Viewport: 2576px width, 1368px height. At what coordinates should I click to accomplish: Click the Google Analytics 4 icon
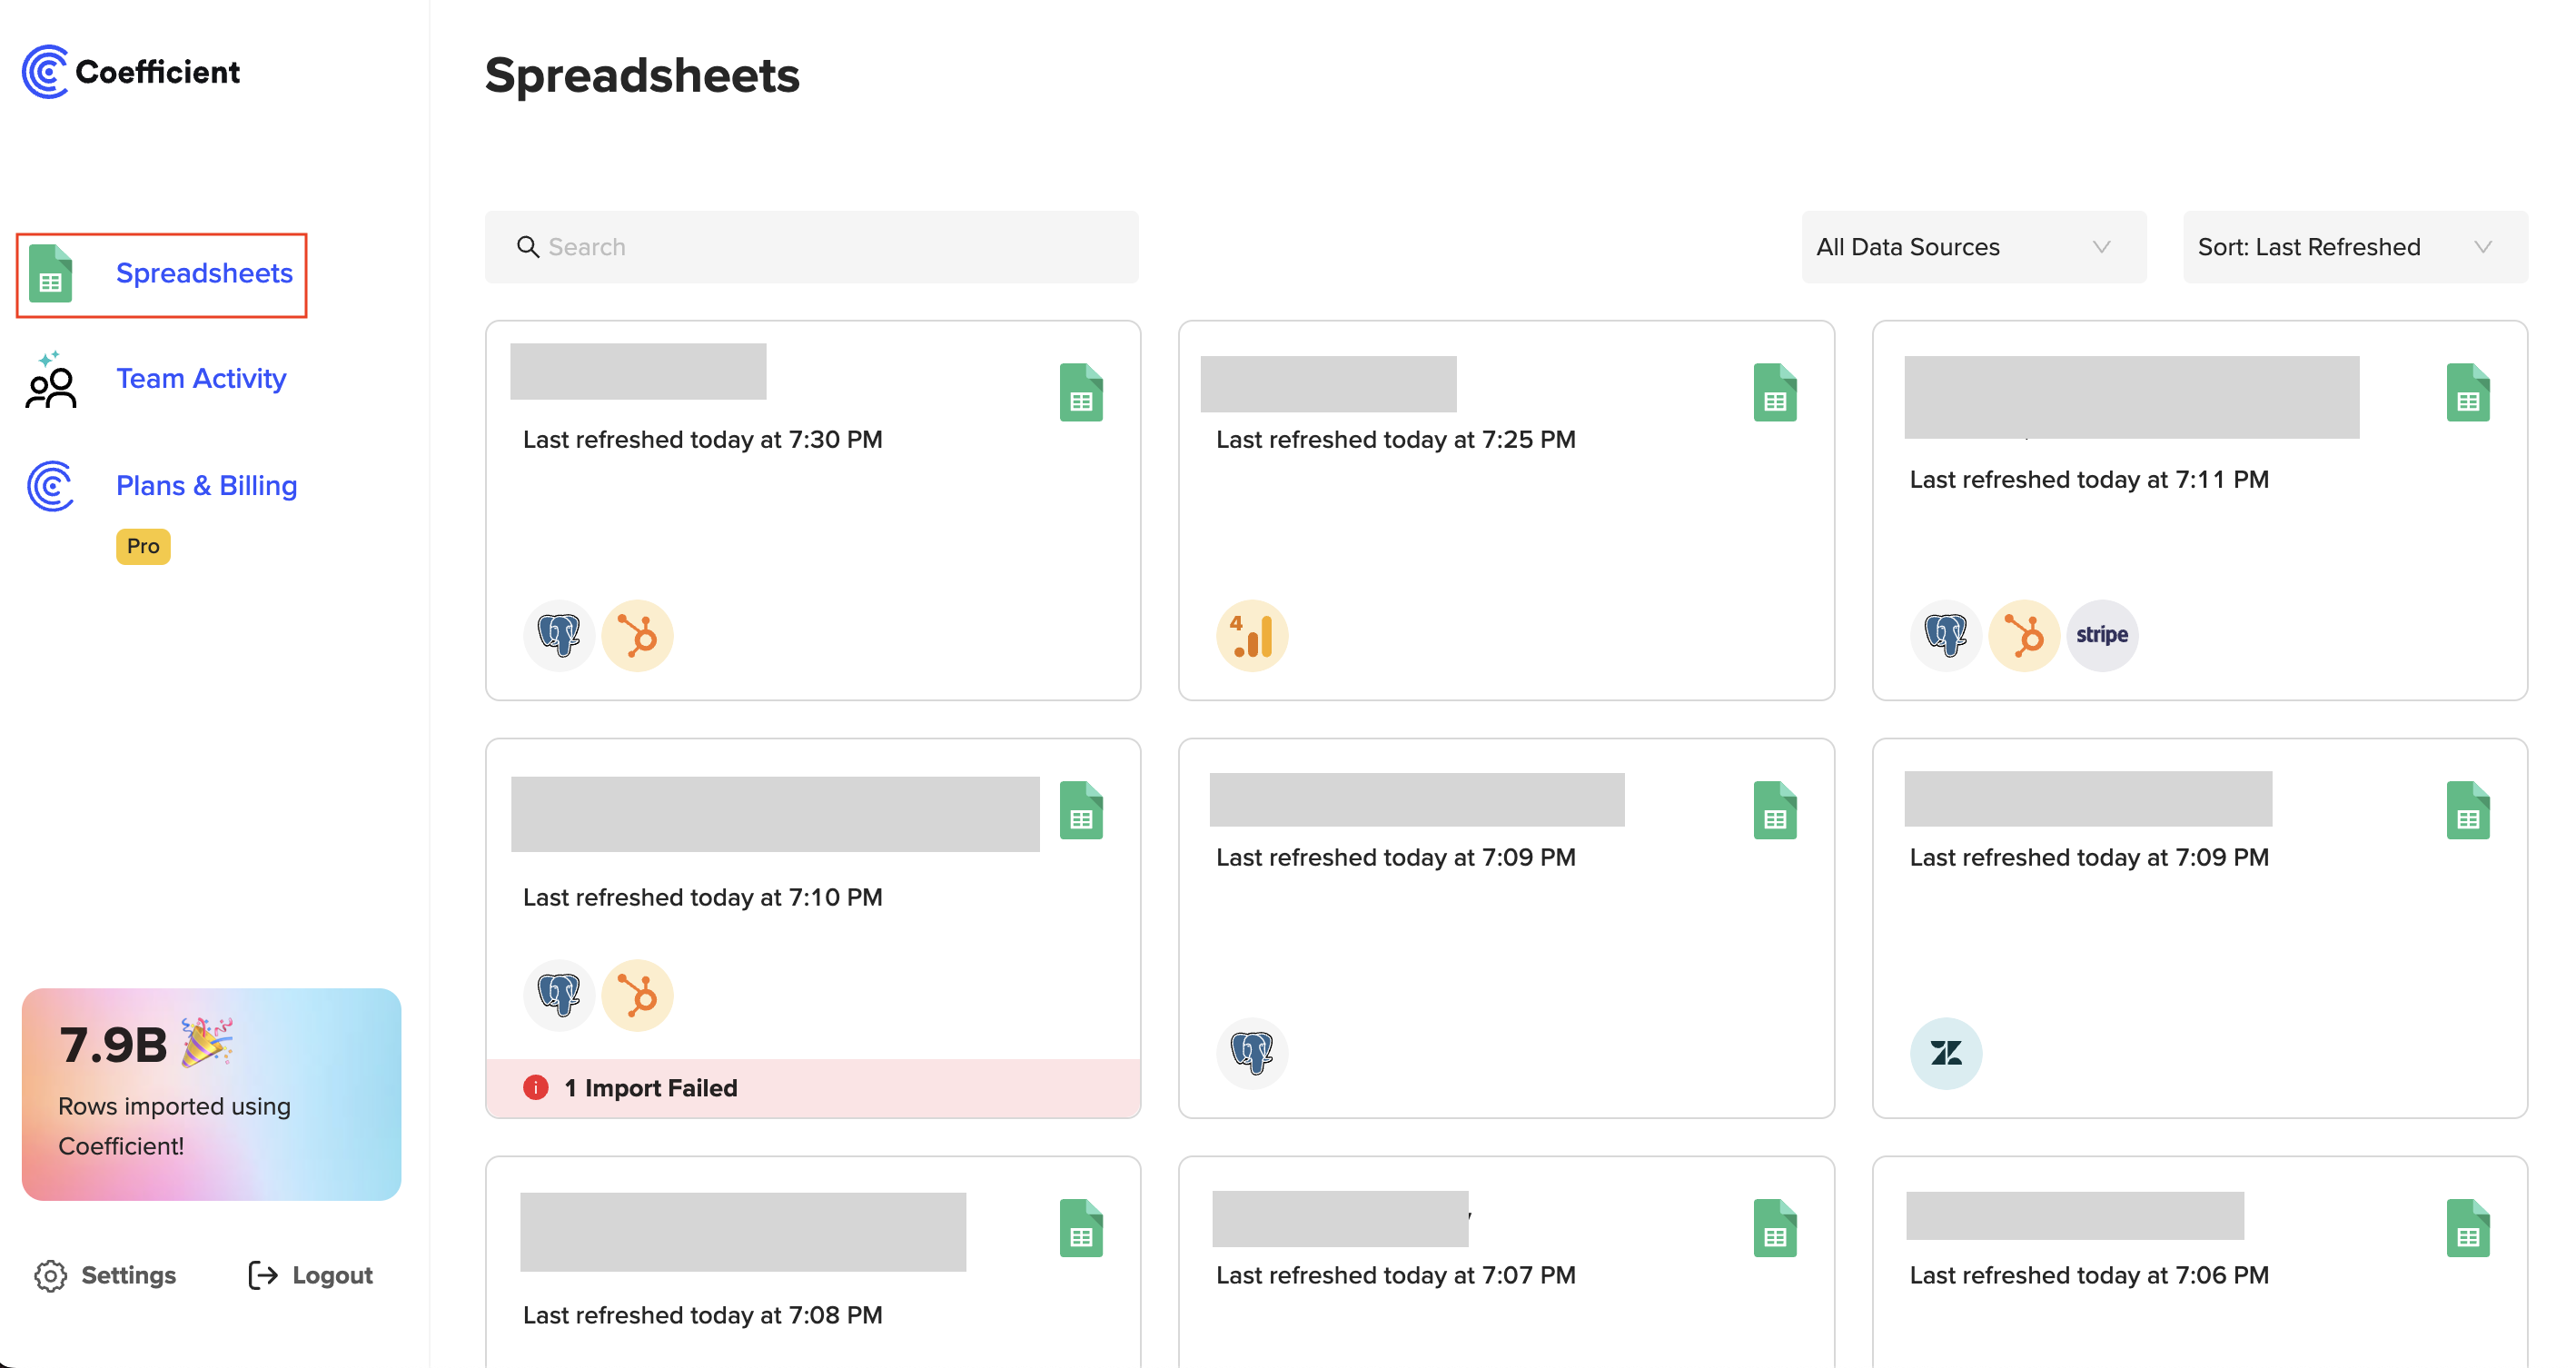(x=1251, y=635)
